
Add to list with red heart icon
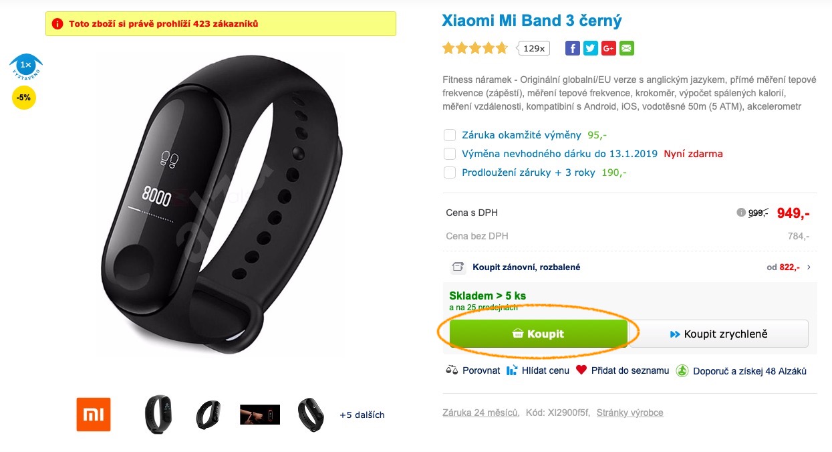pyautogui.click(x=581, y=370)
